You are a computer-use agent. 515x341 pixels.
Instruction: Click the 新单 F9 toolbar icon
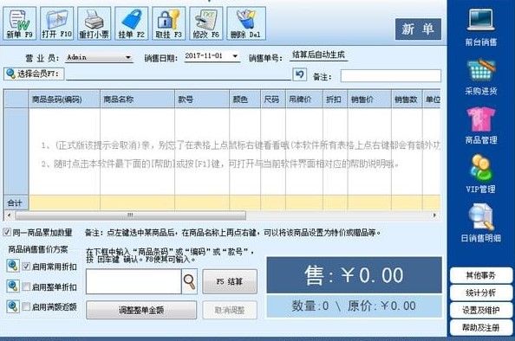(x=20, y=23)
